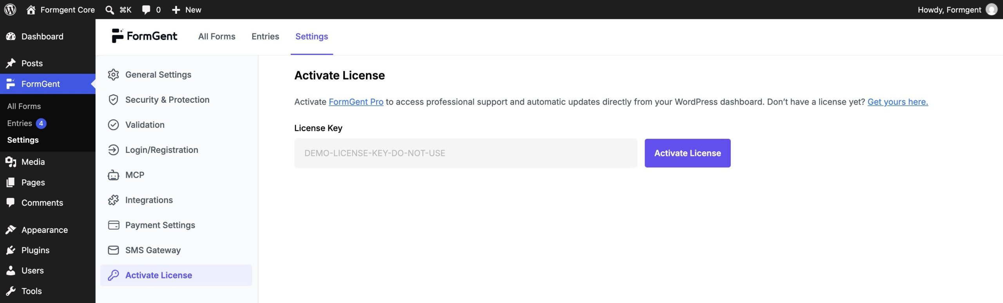Click Howdy, Formgent account text
Screen dimensions: 1003x303
tap(949, 10)
